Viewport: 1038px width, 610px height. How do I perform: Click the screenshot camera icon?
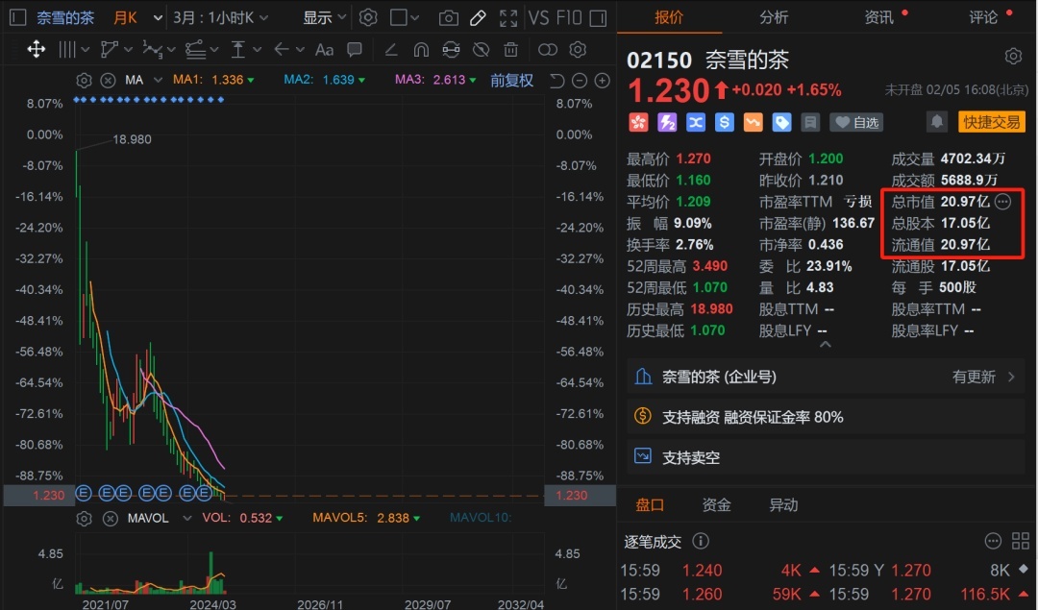pos(448,18)
